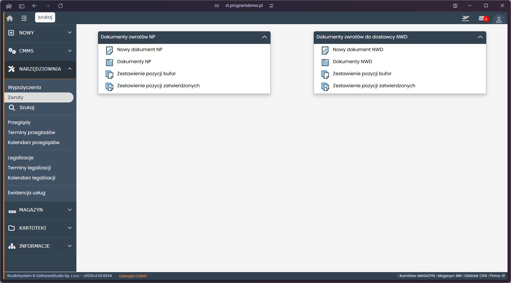This screenshot has width=511, height=283.
Task: Click the szukaj search field
Action: coord(45,17)
